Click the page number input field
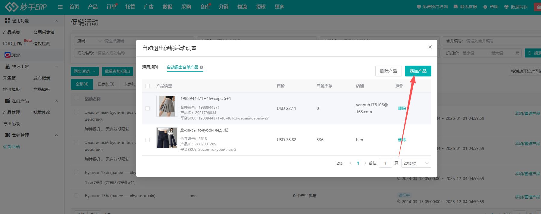This screenshot has height=214, width=541. coord(385,163)
